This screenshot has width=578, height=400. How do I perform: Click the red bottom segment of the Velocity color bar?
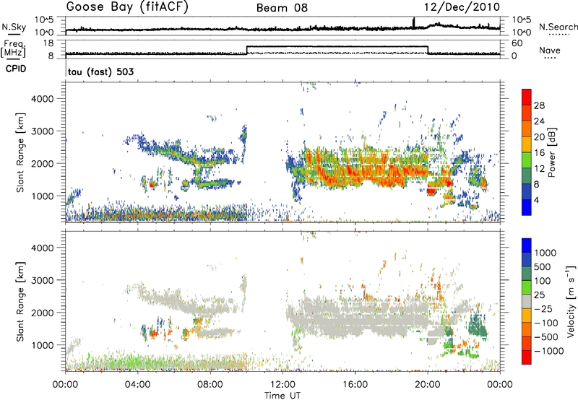coord(527,357)
